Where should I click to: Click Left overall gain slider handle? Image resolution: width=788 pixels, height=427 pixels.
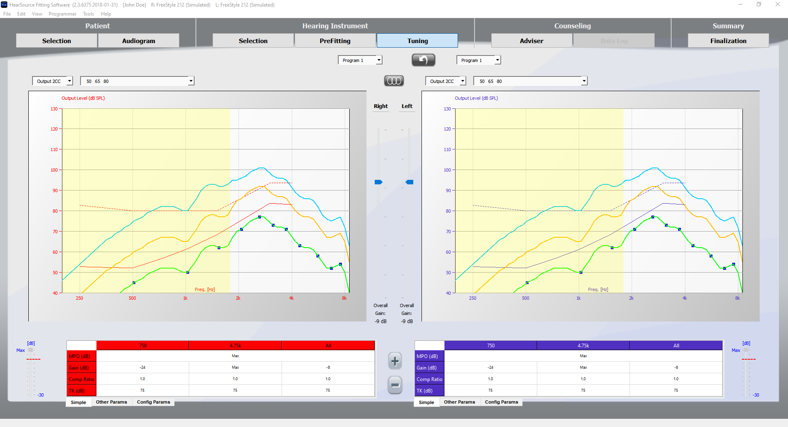pos(409,182)
